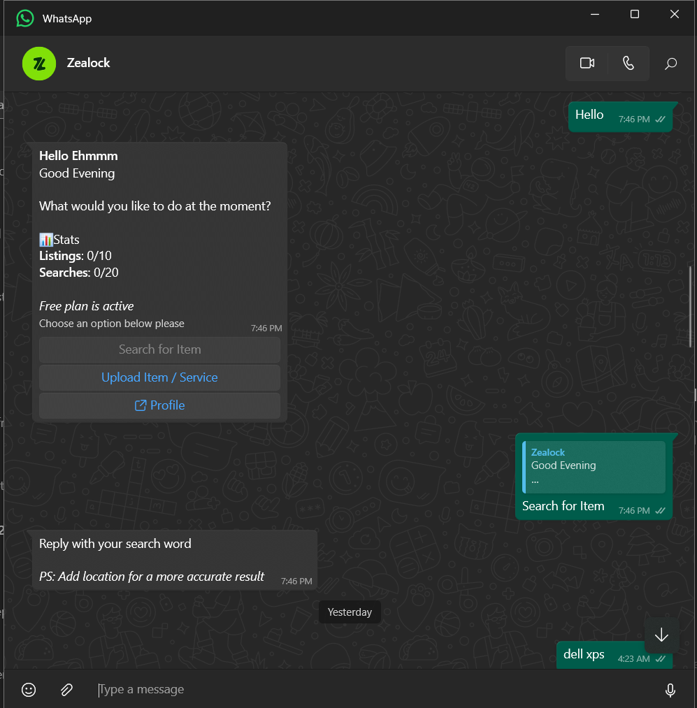The image size is (697, 708).
Task: Maximize the WhatsApp window
Action: coord(635,15)
